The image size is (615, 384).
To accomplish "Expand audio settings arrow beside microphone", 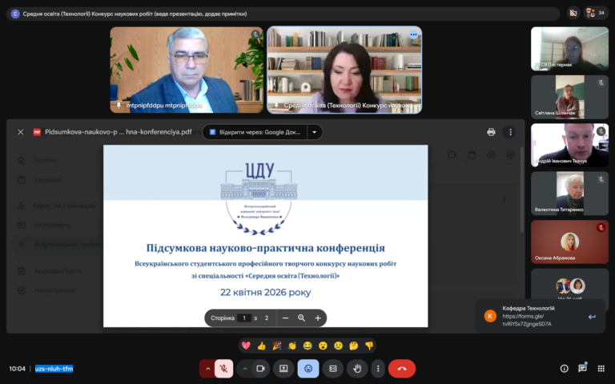I will 207,369.
